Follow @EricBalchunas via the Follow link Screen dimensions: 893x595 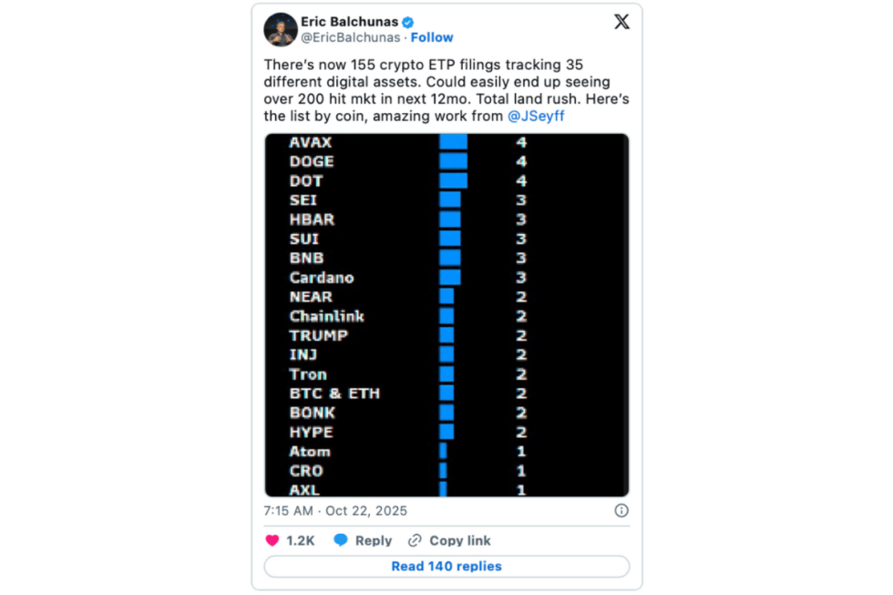click(431, 37)
